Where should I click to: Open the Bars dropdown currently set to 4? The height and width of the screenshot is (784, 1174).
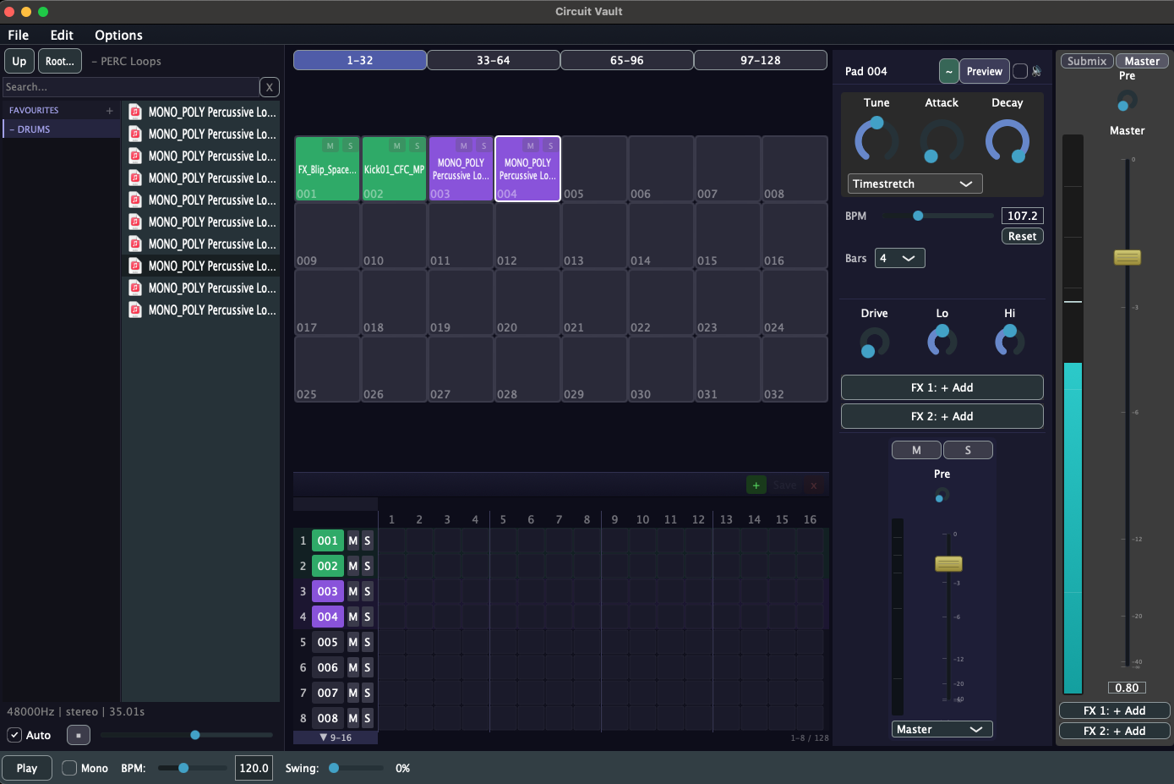point(899,258)
